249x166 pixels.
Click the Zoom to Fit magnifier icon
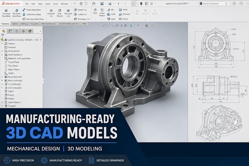coord(104,25)
